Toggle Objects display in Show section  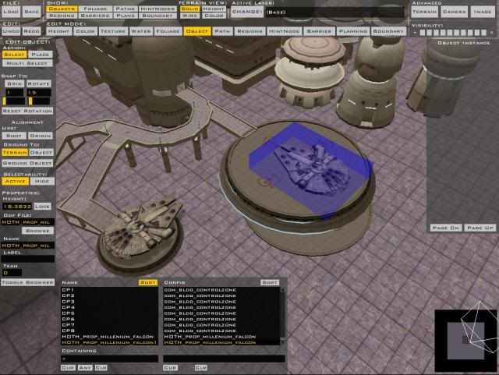coord(62,9)
